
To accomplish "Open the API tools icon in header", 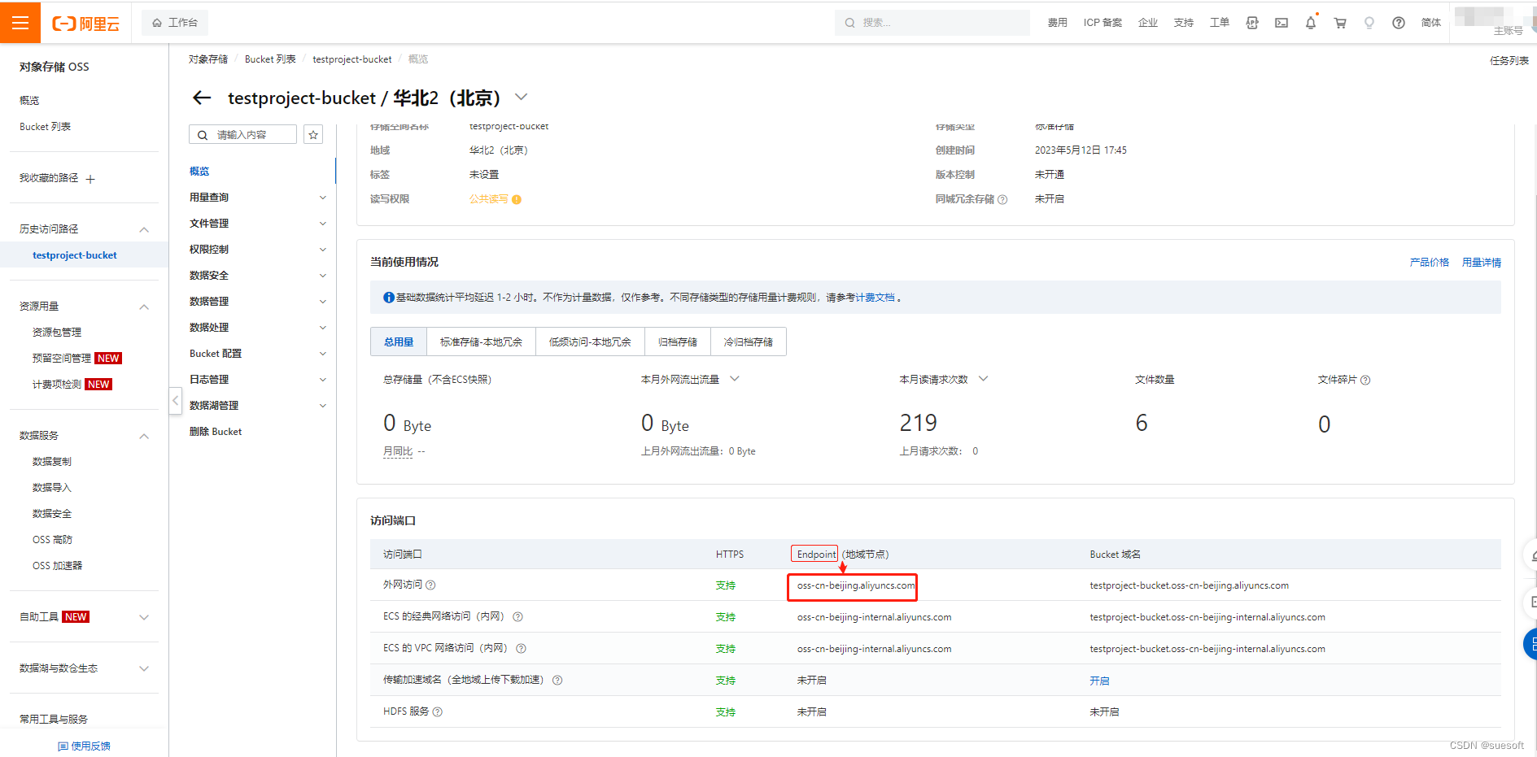I will tap(1252, 23).
